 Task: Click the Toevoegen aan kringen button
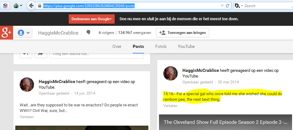coord(182,33)
